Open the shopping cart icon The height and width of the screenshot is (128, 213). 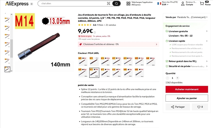[202, 3]
